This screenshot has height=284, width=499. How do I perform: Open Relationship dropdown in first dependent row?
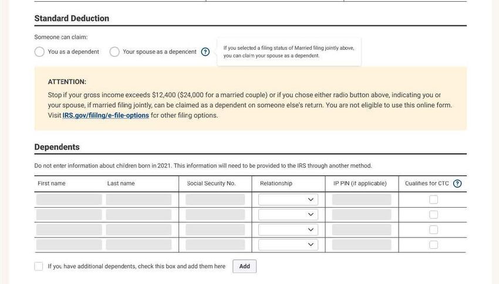pyautogui.click(x=288, y=200)
